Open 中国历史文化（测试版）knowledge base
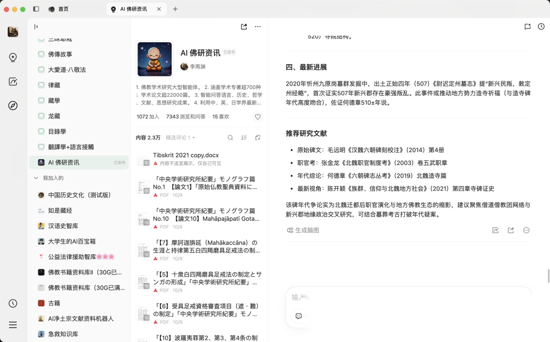The width and height of the screenshot is (550, 342). click(x=79, y=195)
